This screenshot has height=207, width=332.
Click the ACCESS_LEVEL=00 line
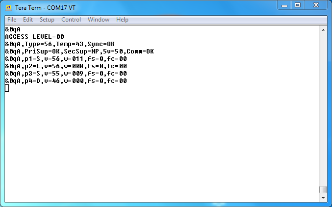pos(34,37)
